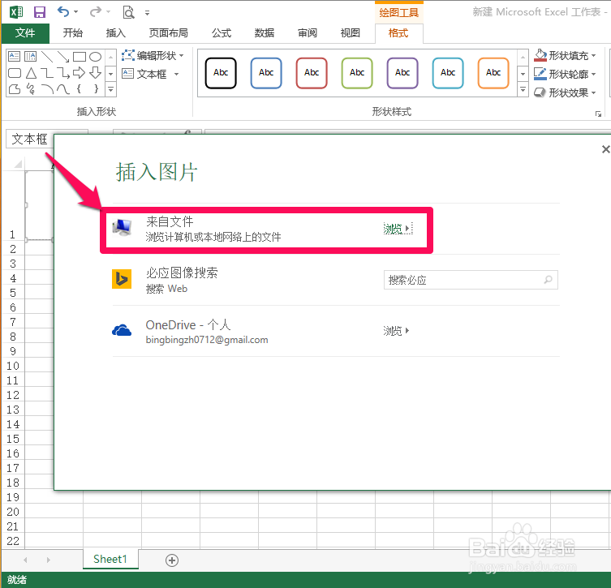Pick the arrow line shape
Viewport: 611px width, 588px height.
point(63,57)
